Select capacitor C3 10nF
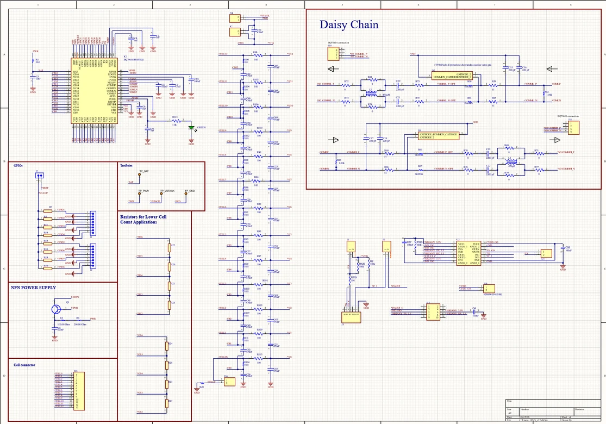 (x=33, y=77)
